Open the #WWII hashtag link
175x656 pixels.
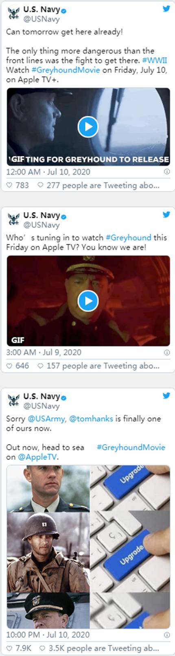155,60
